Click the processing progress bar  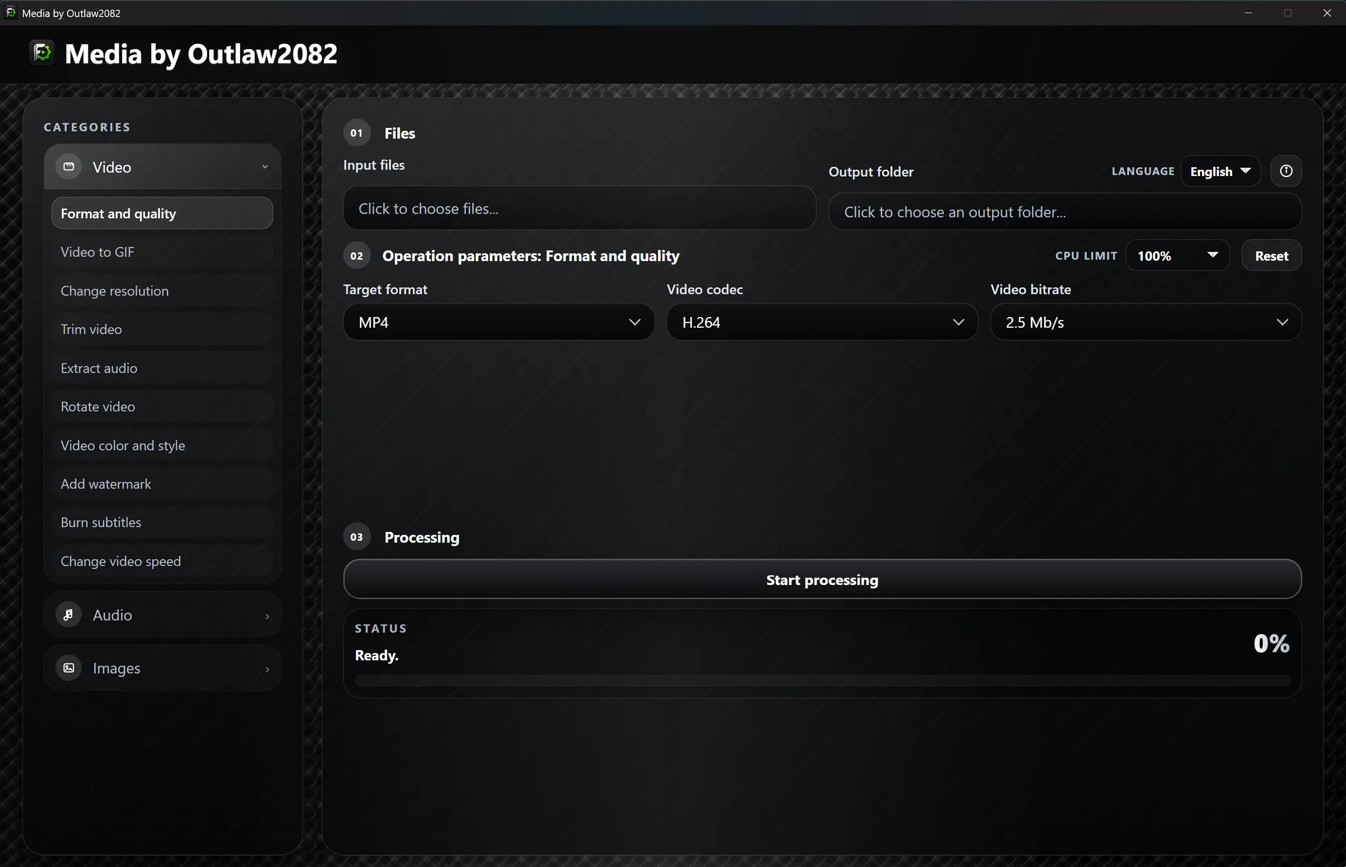[x=822, y=680]
